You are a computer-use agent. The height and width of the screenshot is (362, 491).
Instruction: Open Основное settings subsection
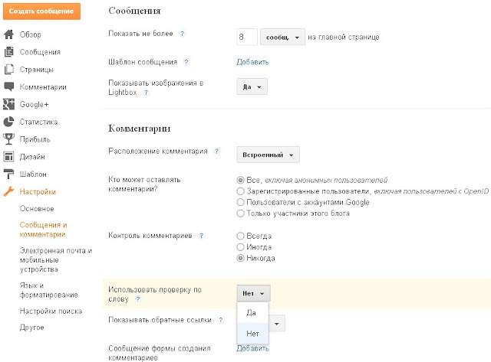37,209
